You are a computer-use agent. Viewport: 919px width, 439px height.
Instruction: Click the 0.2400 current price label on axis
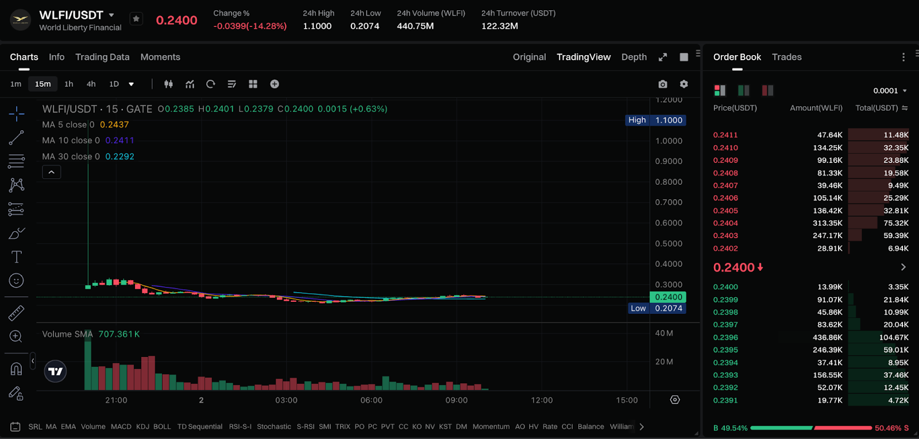point(668,297)
